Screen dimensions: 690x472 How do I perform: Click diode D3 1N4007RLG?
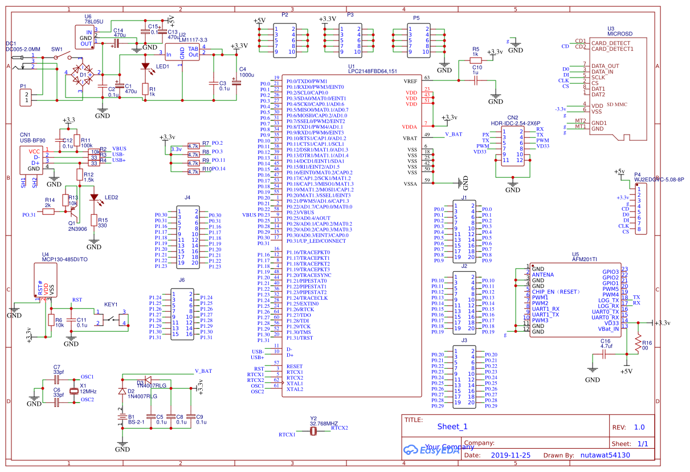click(x=147, y=380)
